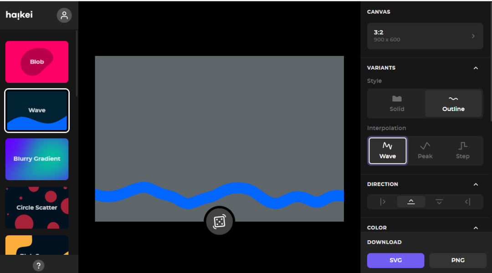The width and height of the screenshot is (492, 273).
Task: Choose the upward direction arrow icon
Action: (411, 202)
